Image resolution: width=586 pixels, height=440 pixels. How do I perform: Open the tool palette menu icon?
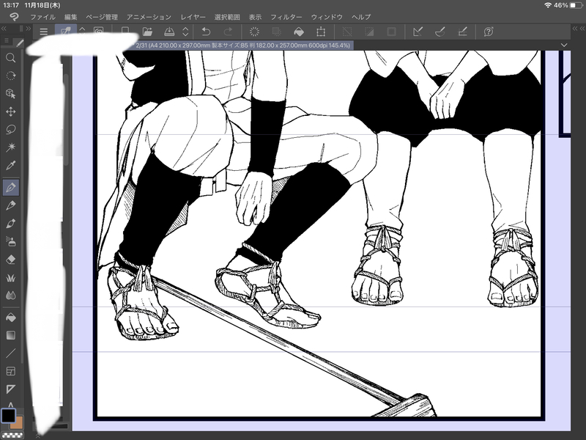(7, 41)
